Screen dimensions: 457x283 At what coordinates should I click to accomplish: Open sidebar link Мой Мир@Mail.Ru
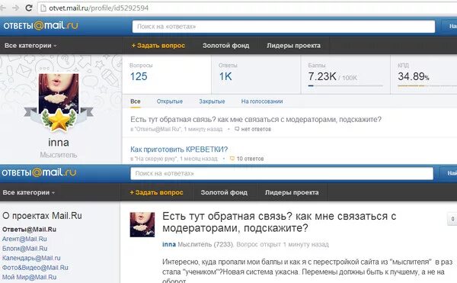pos(30,277)
